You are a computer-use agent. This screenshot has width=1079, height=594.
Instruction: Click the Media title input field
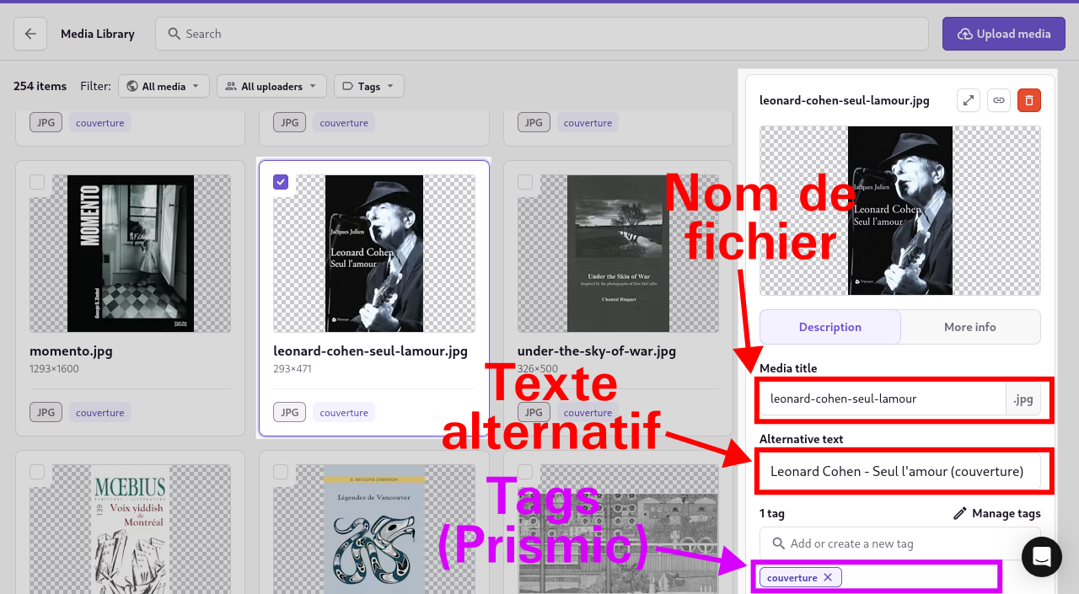[883, 399]
